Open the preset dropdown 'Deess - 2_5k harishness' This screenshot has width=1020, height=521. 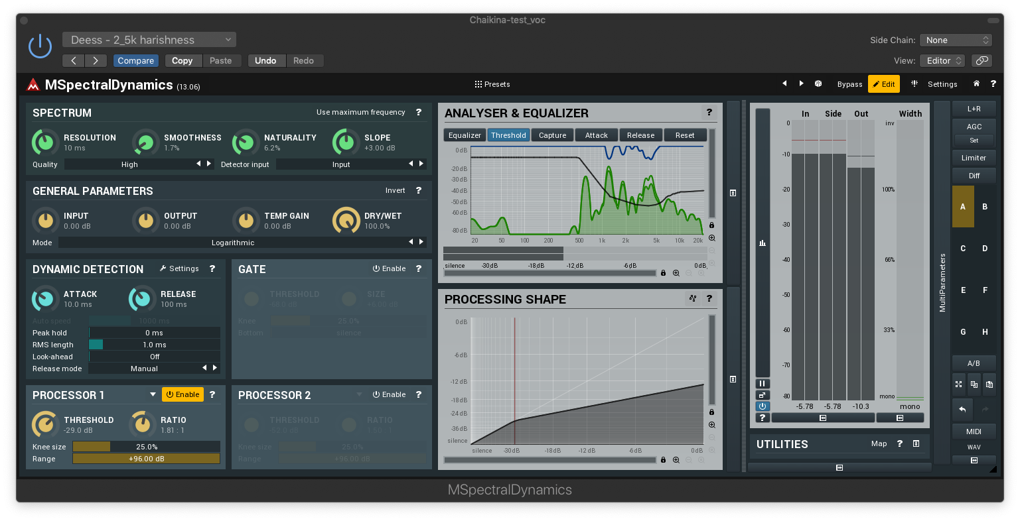point(149,40)
